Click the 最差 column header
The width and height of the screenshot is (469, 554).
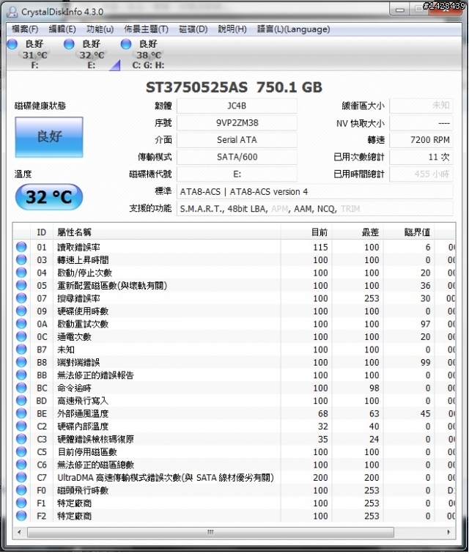click(x=358, y=232)
